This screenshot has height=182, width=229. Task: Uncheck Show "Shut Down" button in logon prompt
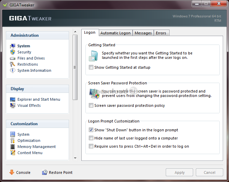(x=91, y=130)
